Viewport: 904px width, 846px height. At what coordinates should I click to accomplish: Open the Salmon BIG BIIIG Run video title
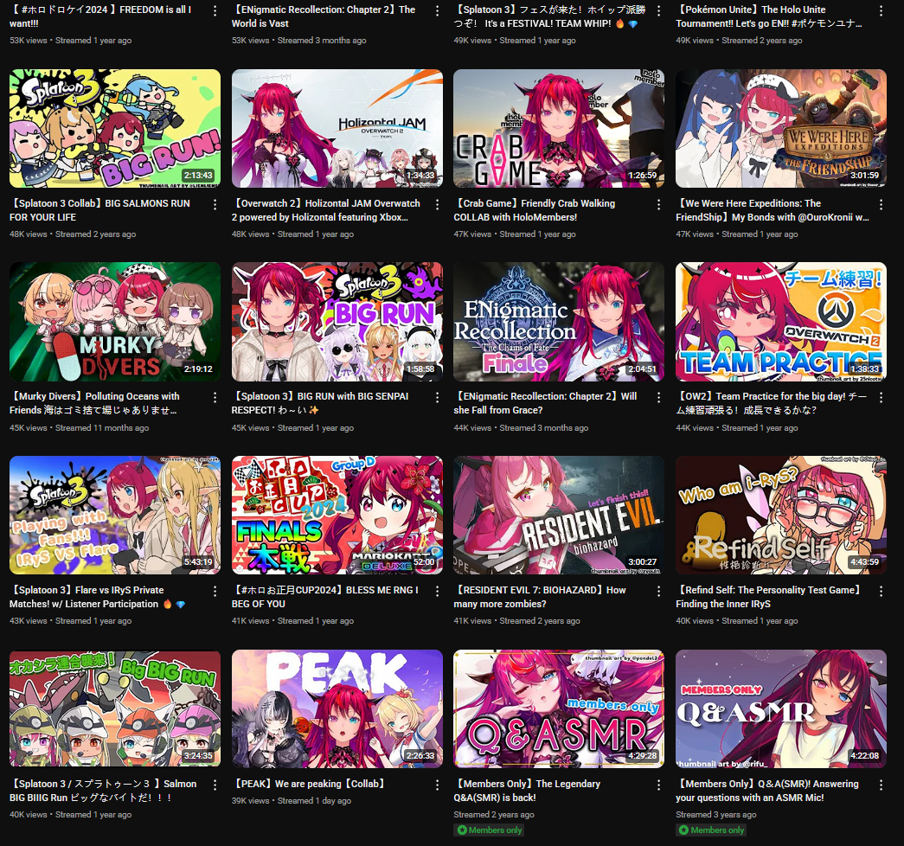click(103, 791)
